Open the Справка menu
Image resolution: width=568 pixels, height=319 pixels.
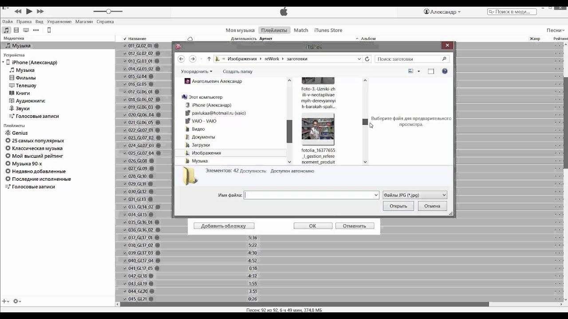105,22
